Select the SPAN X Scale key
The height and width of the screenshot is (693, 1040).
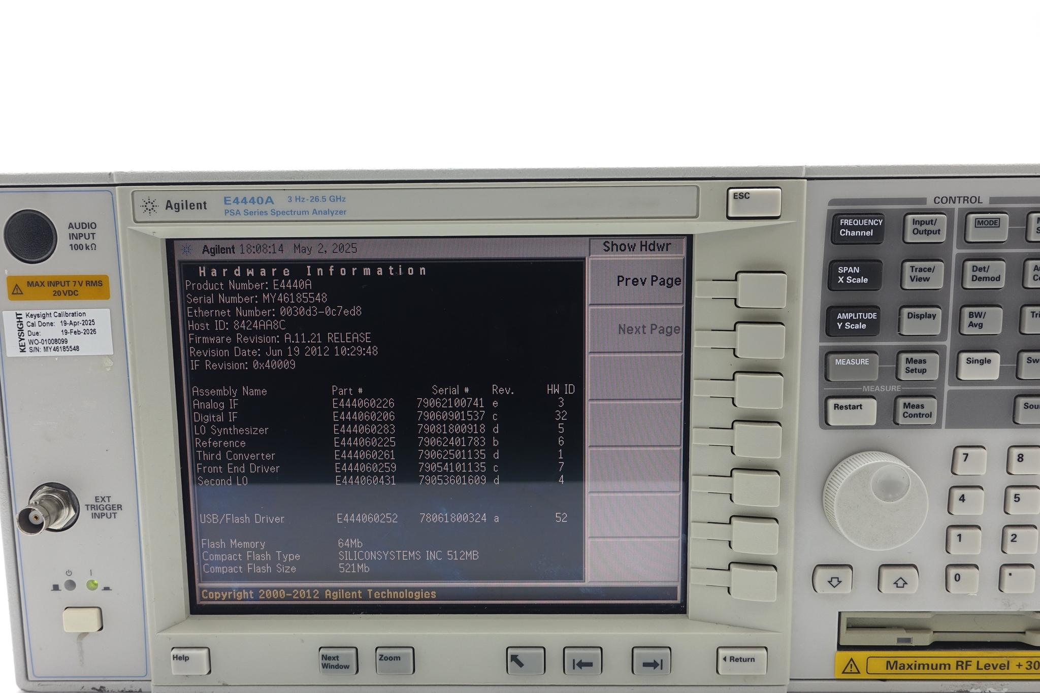(x=855, y=275)
